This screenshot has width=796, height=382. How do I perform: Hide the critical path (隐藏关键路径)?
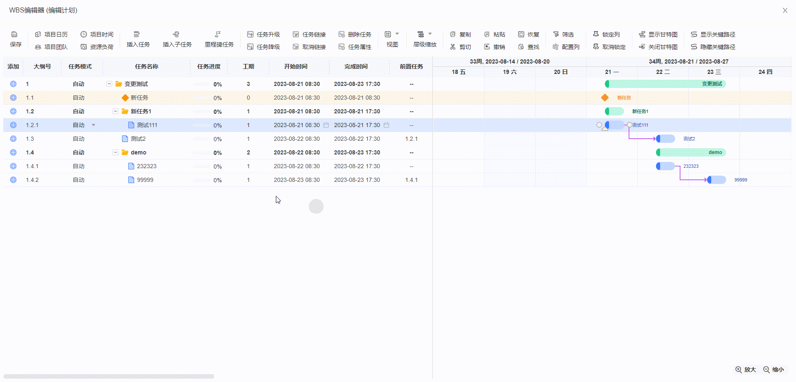(x=713, y=47)
